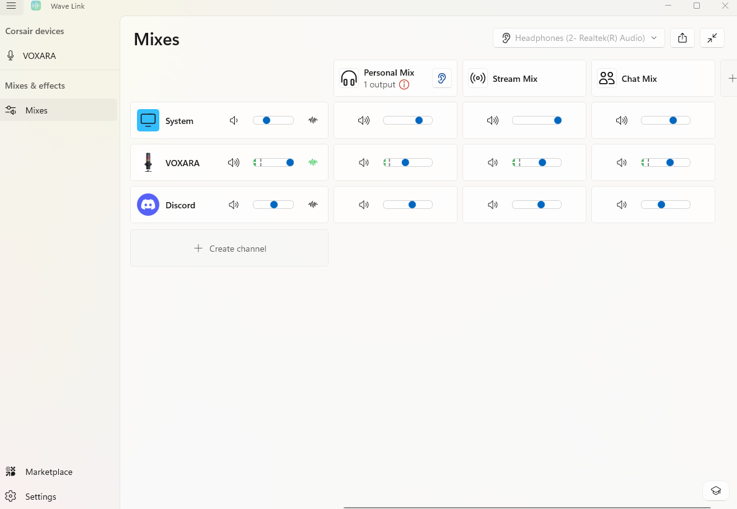Mute Discord in the Stream Mix
The height and width of the screenshot is (509, 737).
coord(493,205)
